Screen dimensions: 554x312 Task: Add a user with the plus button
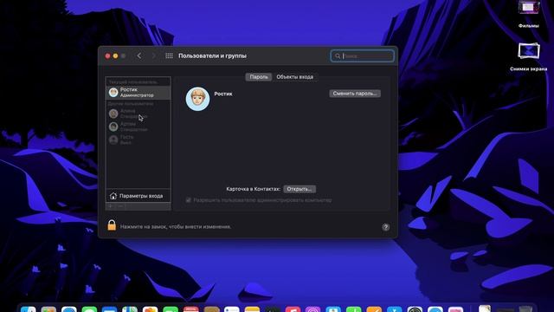coord(111,206)
